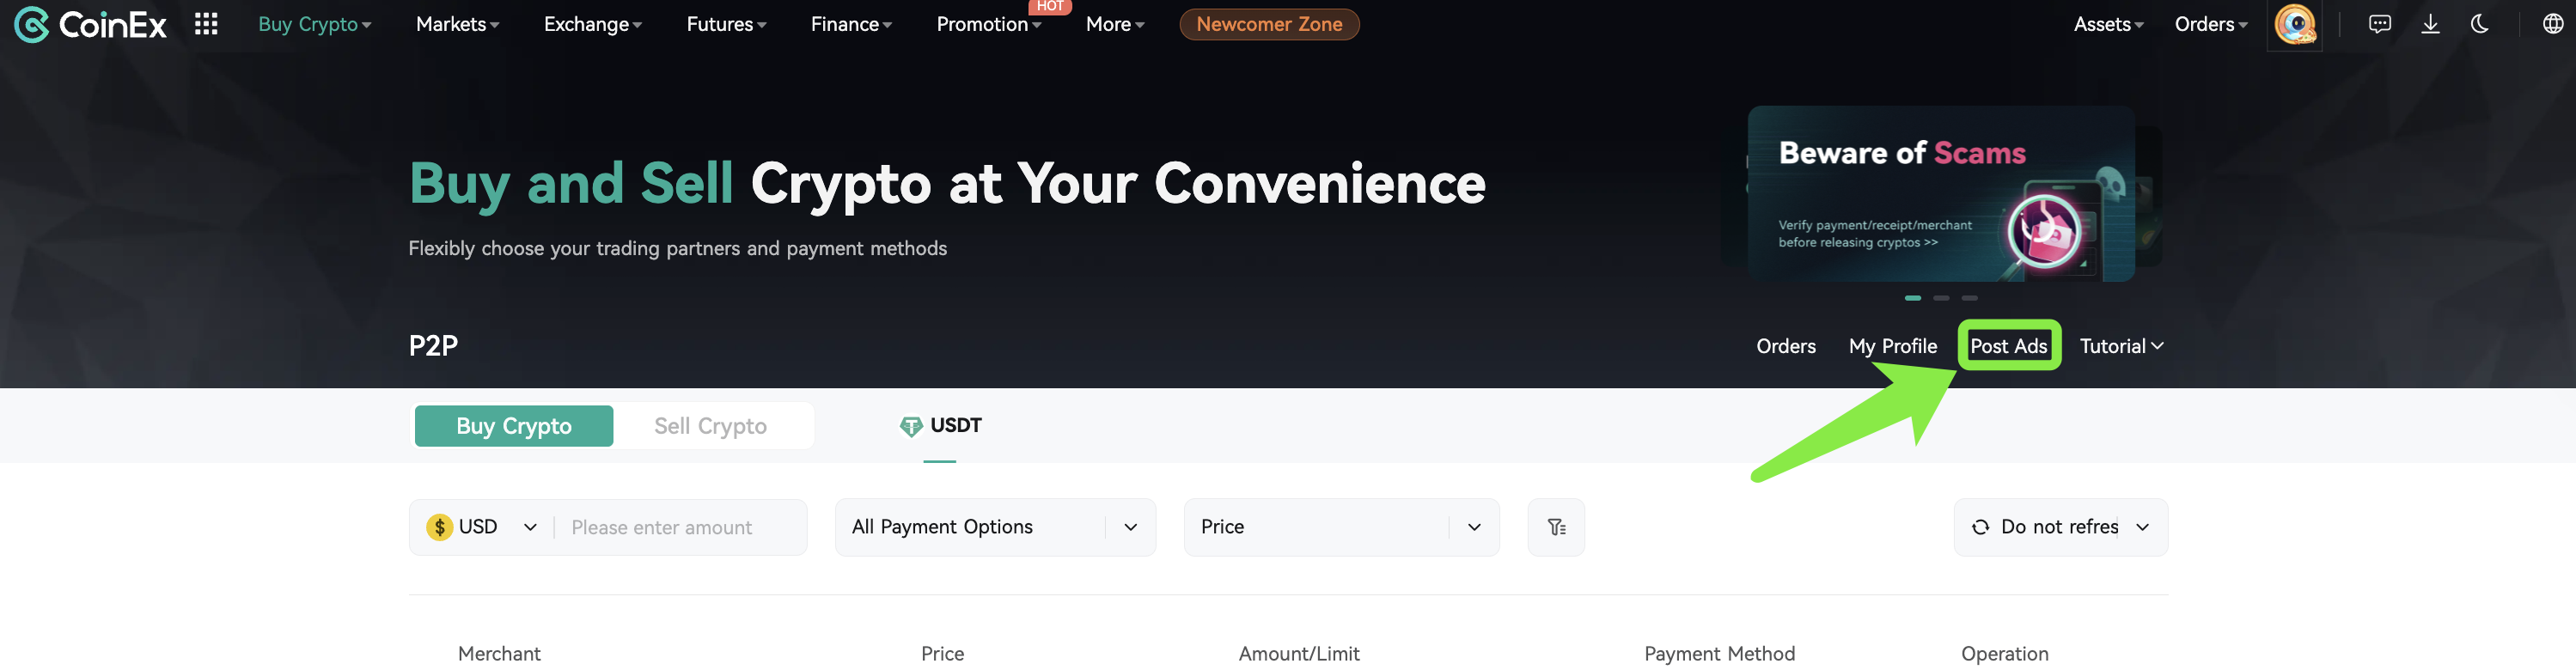Click the Newcomer Zone button
This screenshot has width=2576, height=670.
click(x=1269, y=24)
